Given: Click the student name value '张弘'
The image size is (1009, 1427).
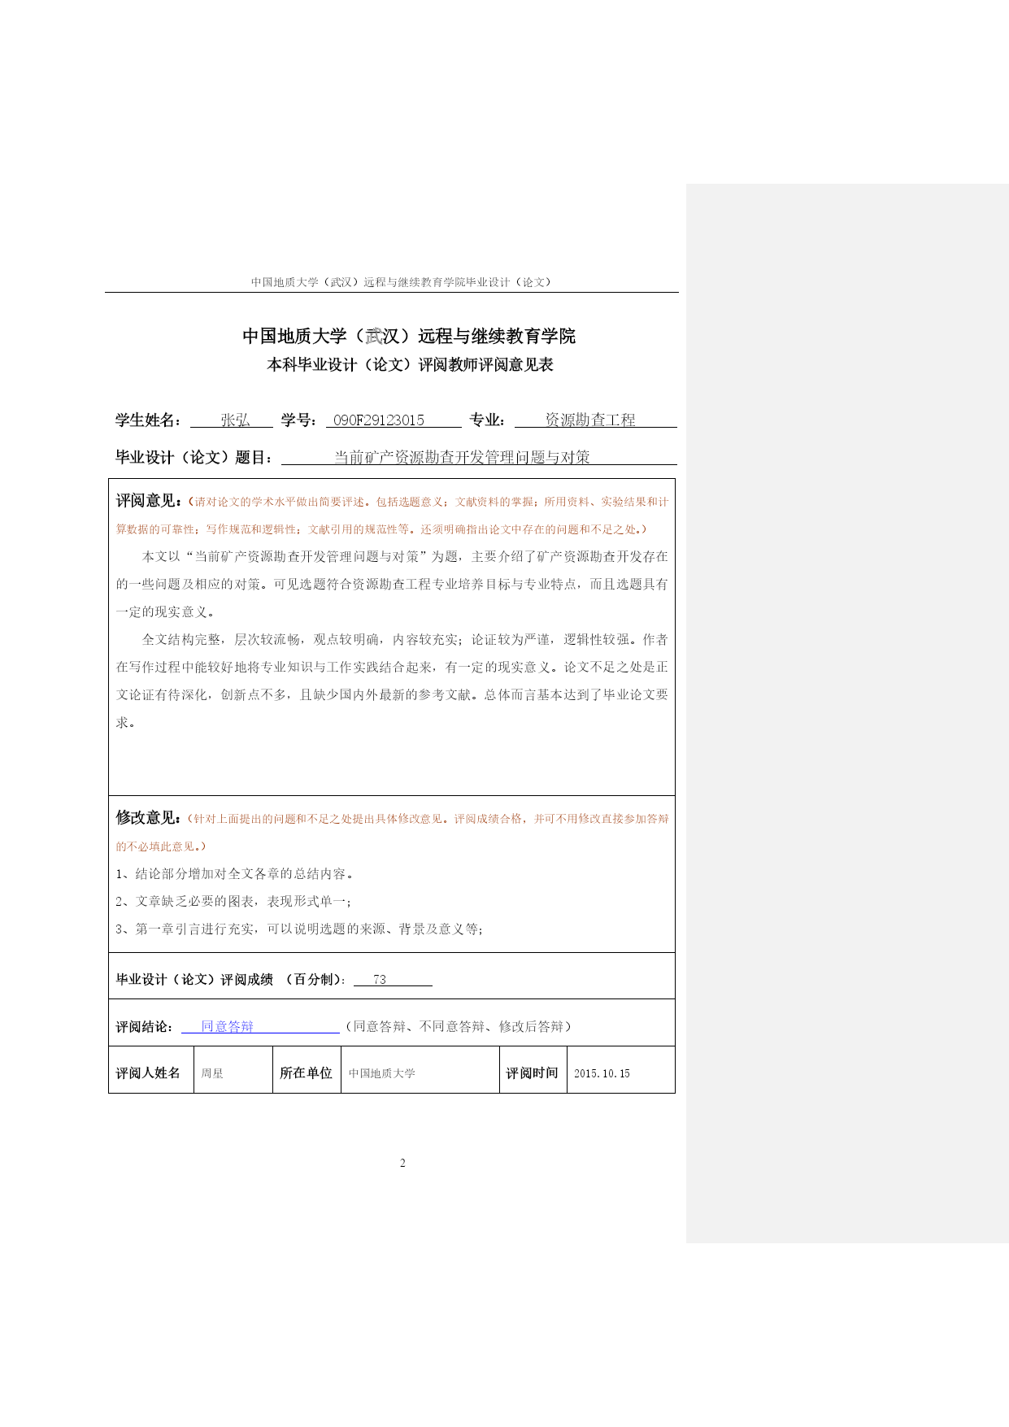Looking at the screenshot, I should (235, 420).
